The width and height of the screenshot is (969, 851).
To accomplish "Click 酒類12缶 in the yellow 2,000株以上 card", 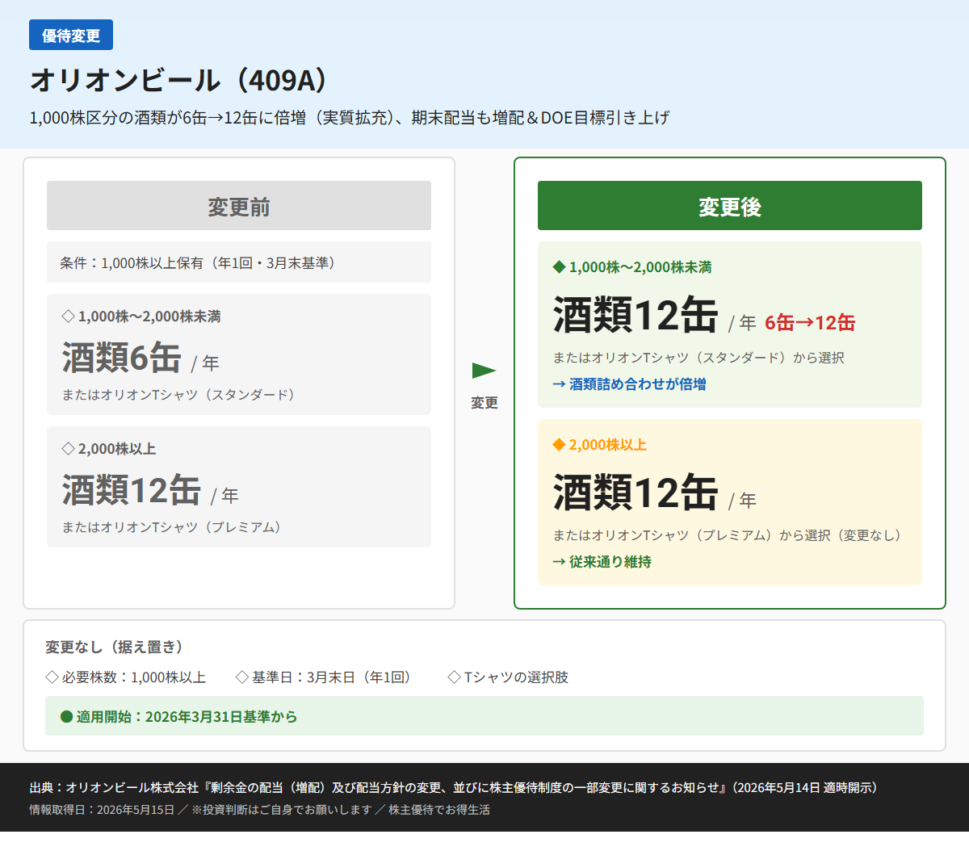I will point(636,493).
